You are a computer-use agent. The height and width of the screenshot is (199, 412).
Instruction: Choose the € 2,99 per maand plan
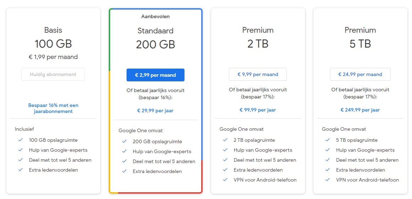tap(155, 75)
